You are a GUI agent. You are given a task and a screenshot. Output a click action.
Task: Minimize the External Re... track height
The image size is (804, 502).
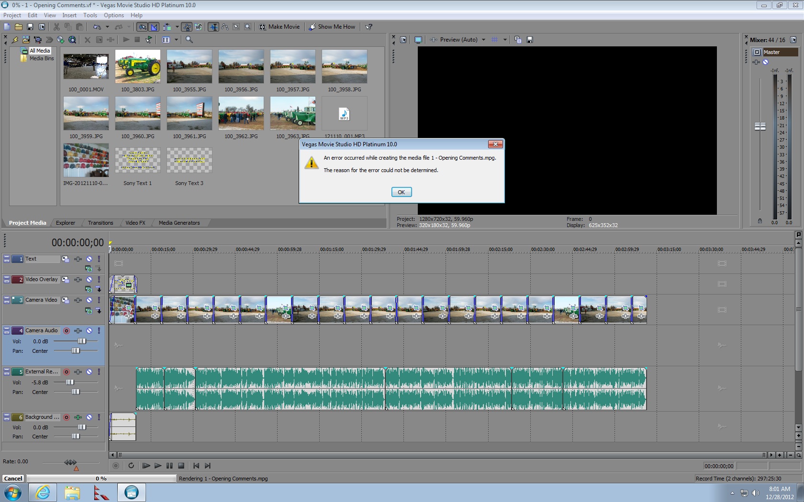coord(7,370)
